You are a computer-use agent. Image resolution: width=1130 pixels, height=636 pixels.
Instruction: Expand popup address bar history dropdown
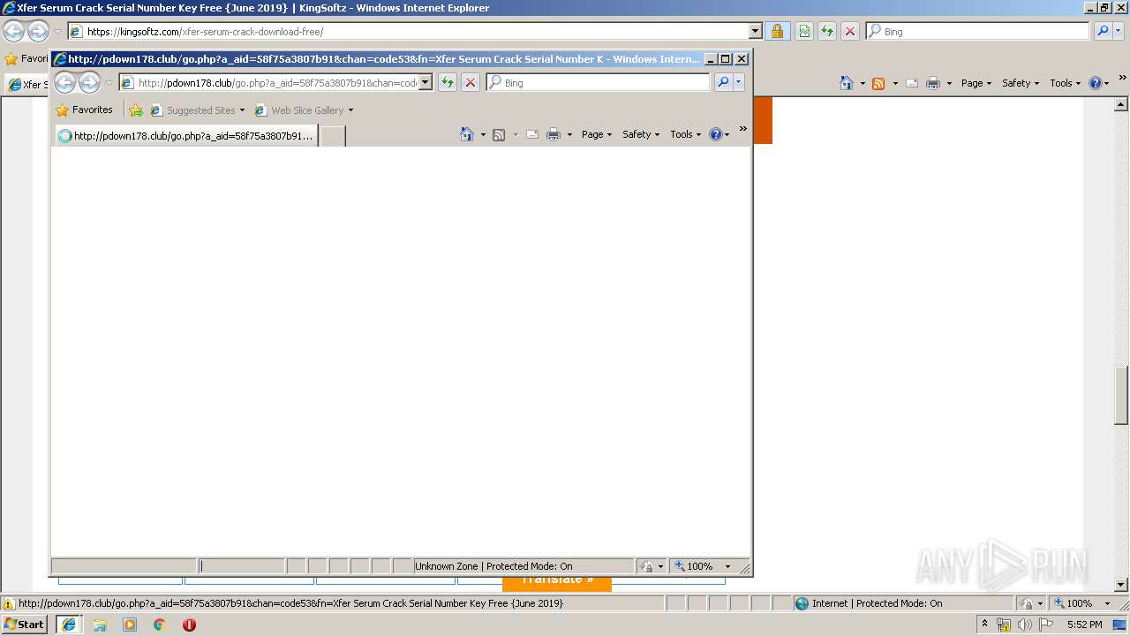(425, 82)
